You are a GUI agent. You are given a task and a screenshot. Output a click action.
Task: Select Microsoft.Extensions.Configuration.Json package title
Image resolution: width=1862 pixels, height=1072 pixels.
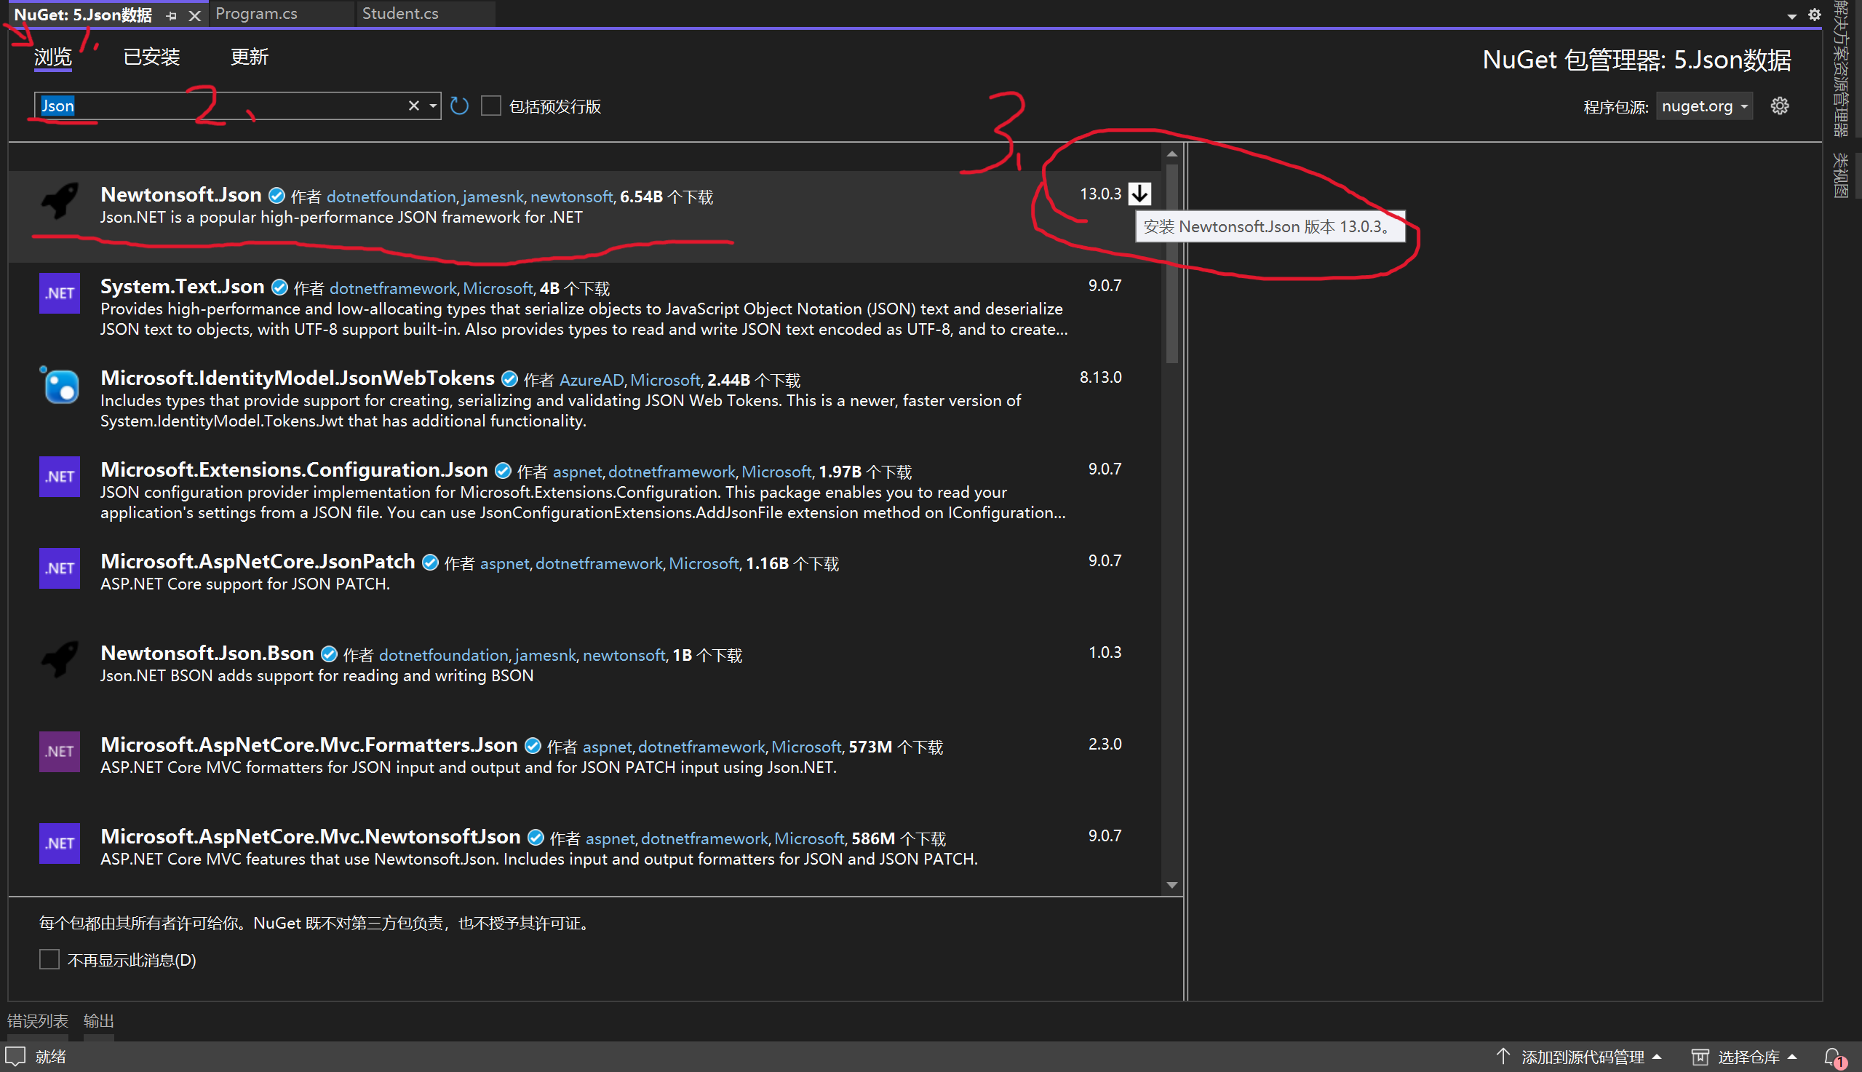click(x=295, y=469)
